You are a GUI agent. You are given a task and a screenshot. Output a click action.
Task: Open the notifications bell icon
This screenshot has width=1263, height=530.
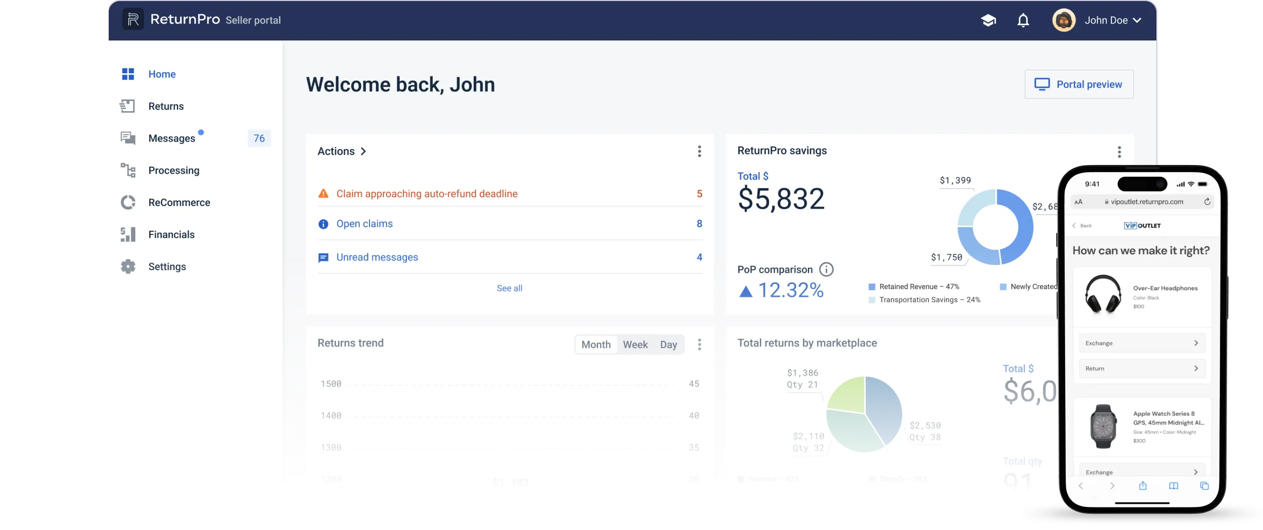pyautogui.click(x=1023, y=20)
